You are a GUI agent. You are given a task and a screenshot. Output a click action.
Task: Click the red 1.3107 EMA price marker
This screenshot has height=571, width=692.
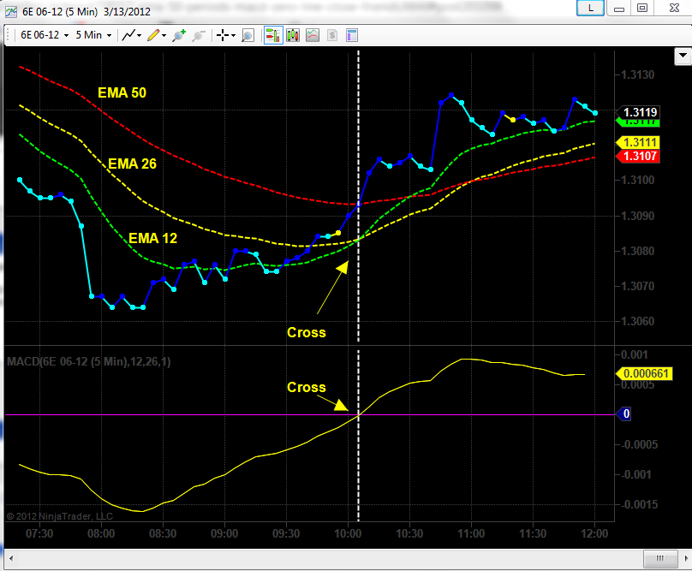pyautogui.click(x=638, y=156)
